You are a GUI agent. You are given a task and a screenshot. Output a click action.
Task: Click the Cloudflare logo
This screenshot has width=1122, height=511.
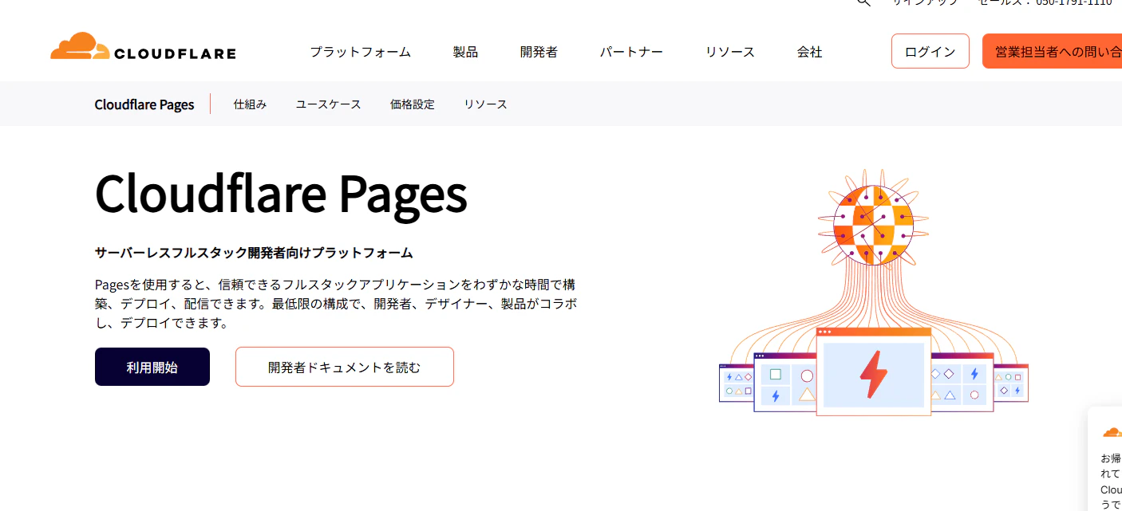[143, 47]
